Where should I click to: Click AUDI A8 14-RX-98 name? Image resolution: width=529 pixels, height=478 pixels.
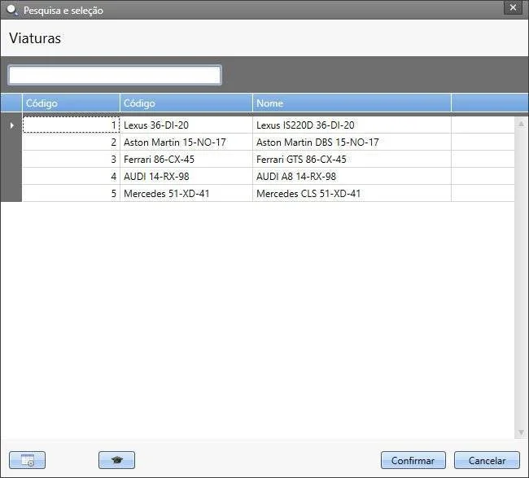coord(352,176)
